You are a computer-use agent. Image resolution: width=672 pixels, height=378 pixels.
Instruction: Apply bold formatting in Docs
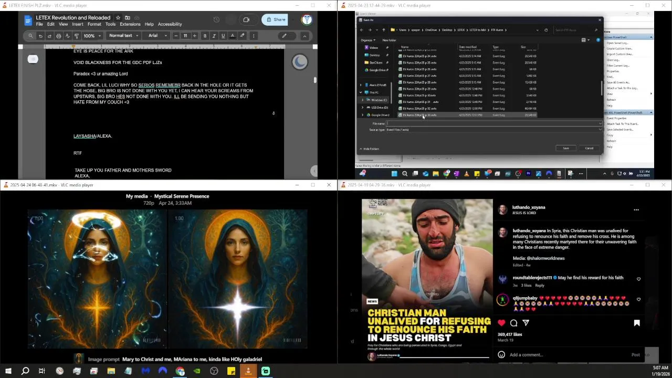coord(205,36)
